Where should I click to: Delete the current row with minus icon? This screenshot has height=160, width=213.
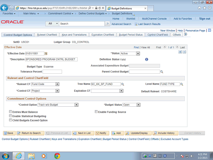(x=184, y=52)
